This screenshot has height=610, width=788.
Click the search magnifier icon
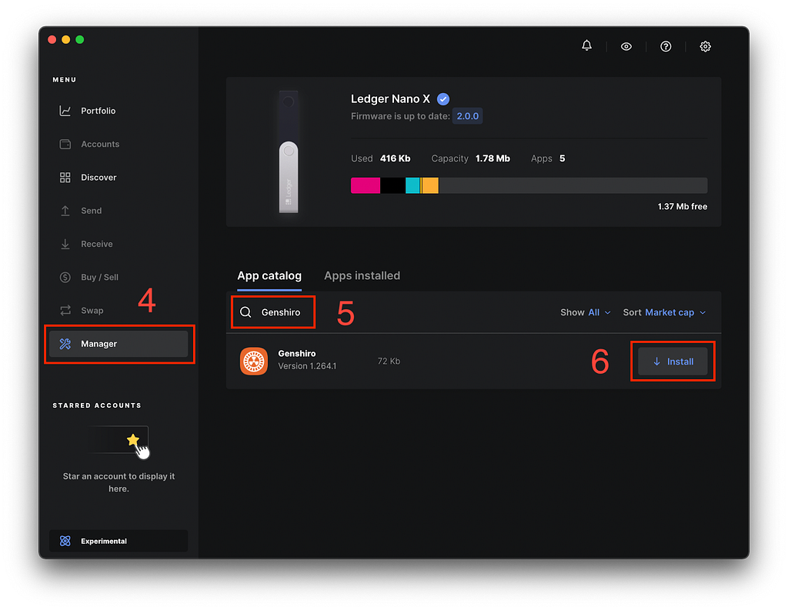coord(245,312)
